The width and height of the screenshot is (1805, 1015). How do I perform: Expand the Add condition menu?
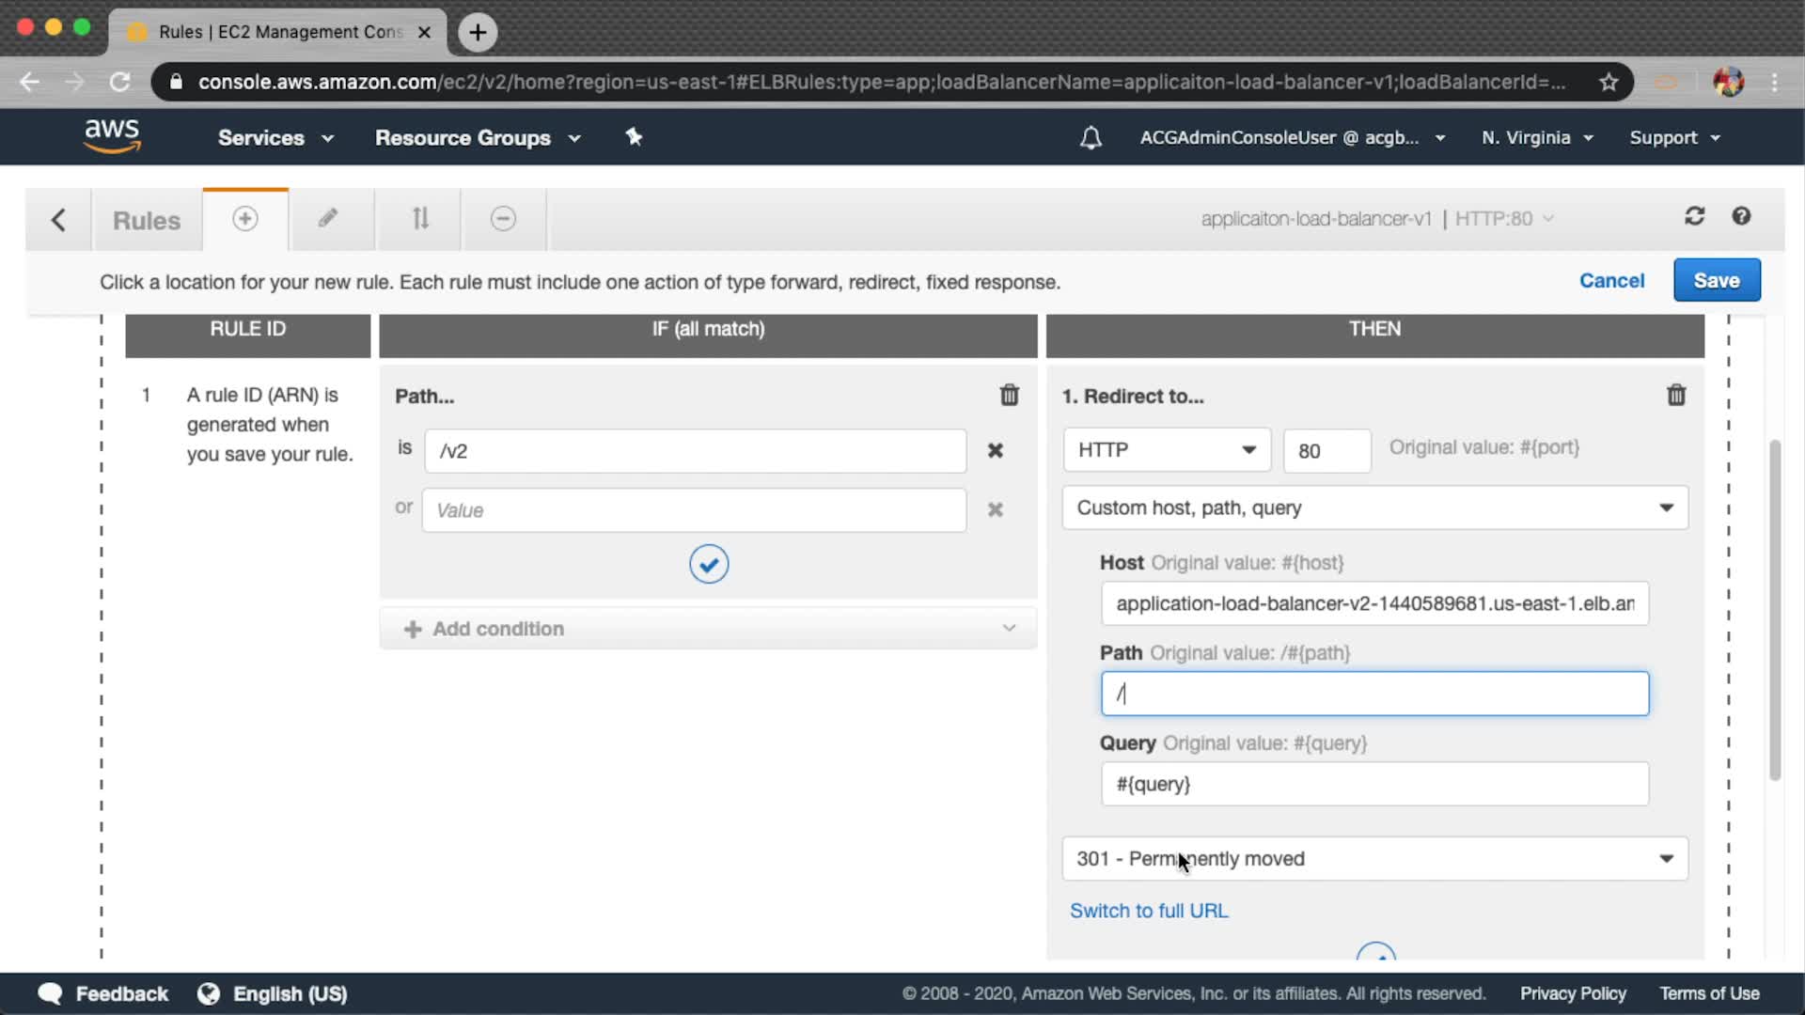[708, 629]
